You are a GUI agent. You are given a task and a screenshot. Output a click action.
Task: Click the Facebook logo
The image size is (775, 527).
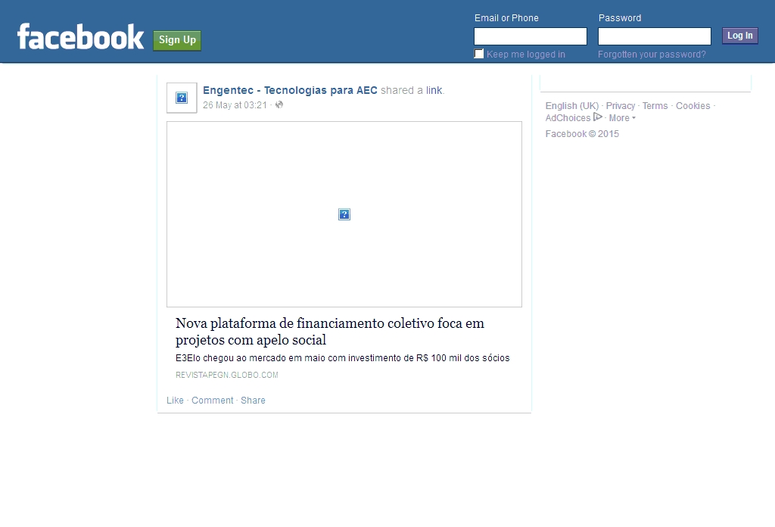click(80, 37)
